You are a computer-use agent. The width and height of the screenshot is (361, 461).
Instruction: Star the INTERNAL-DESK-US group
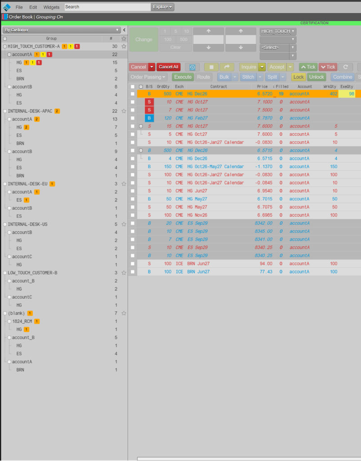tap(124, 224)
